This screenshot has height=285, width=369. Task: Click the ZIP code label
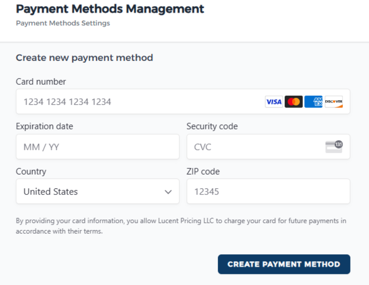tap(203, 171)
